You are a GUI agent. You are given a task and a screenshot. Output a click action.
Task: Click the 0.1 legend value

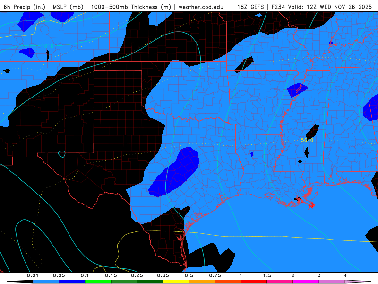click(x=85, y=275)
